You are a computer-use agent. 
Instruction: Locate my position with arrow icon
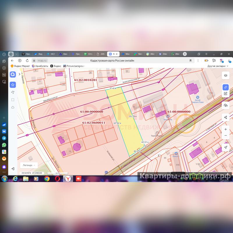pyautogui.click(x=225, y=148)
